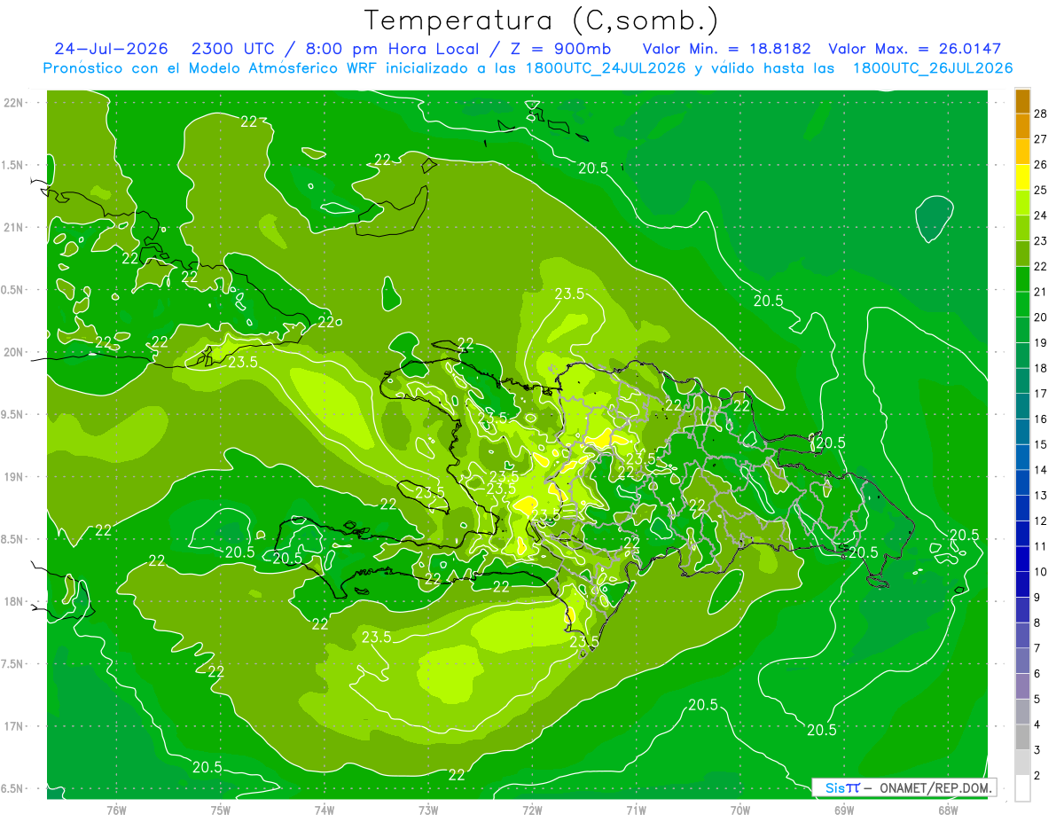Click the "21N" latitude axis label
Image resolution: width=1064 pixels, height=822 pixels.
coord(14,227)
